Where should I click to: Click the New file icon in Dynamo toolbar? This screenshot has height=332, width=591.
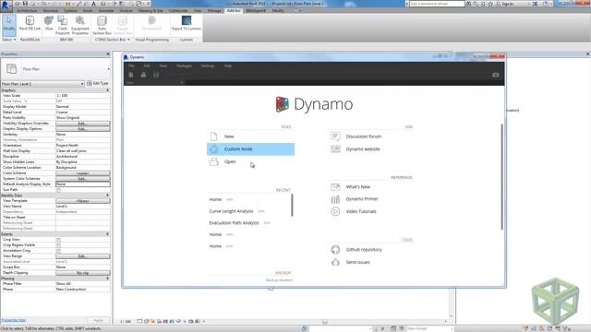tap(131, 75)
